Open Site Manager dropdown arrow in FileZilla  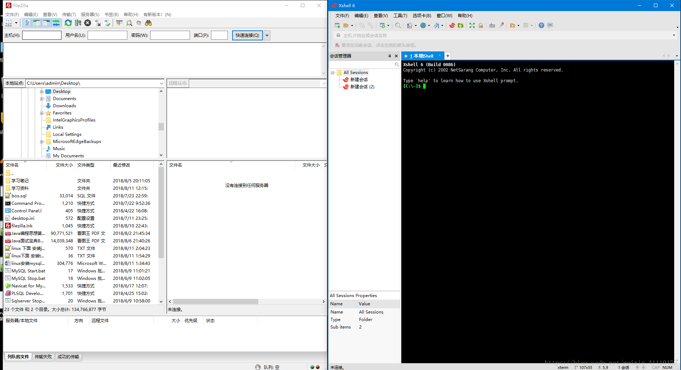coord(16,23)
